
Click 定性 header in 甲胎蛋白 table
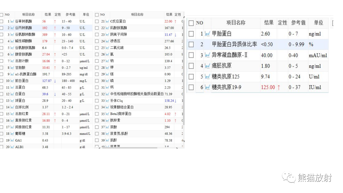point(282,23)
